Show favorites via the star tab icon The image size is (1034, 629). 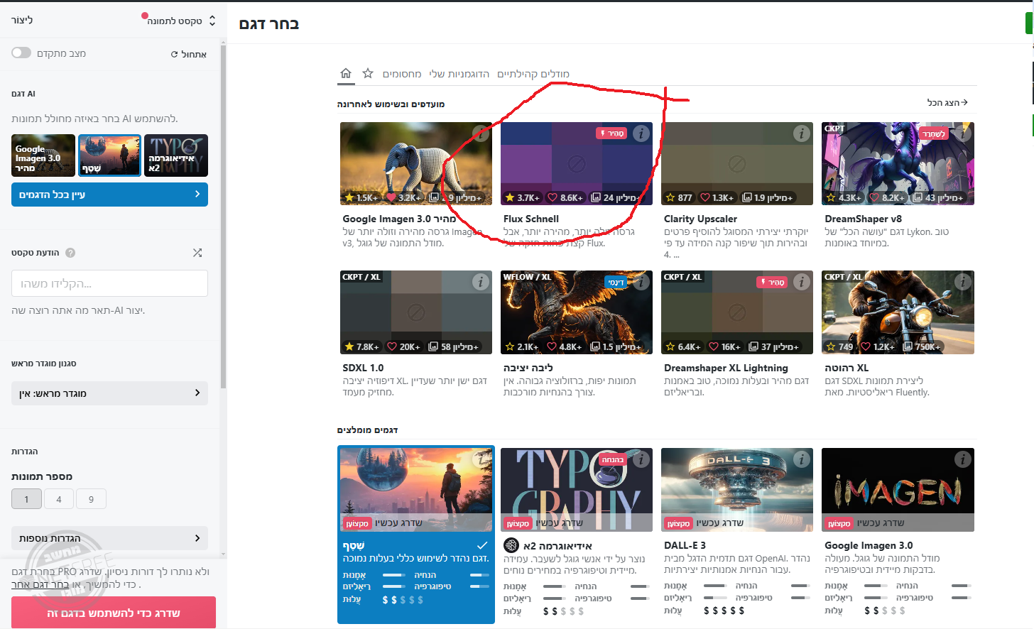(368, 73)
